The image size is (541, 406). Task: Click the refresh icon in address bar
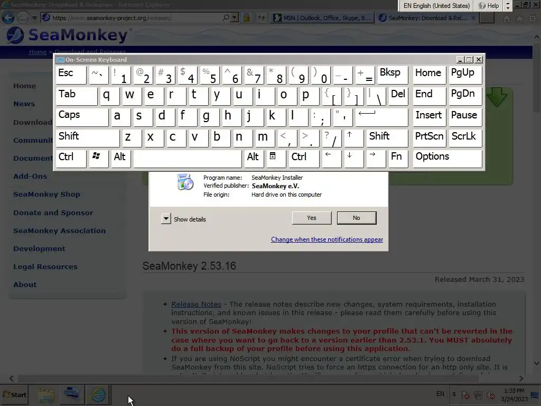[261, 17]
